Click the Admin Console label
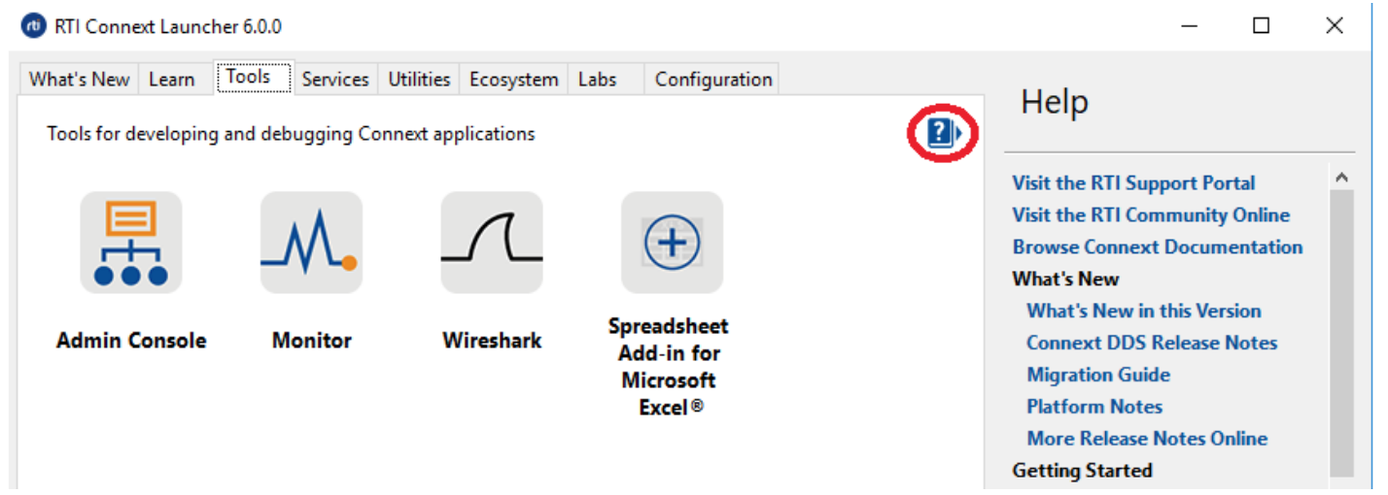The width and height of the screenshot is (1388, 495). pos(131,341)
